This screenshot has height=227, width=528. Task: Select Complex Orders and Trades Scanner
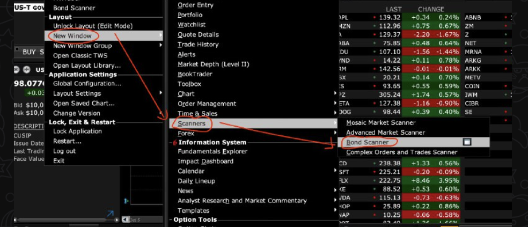coord(401,152)
